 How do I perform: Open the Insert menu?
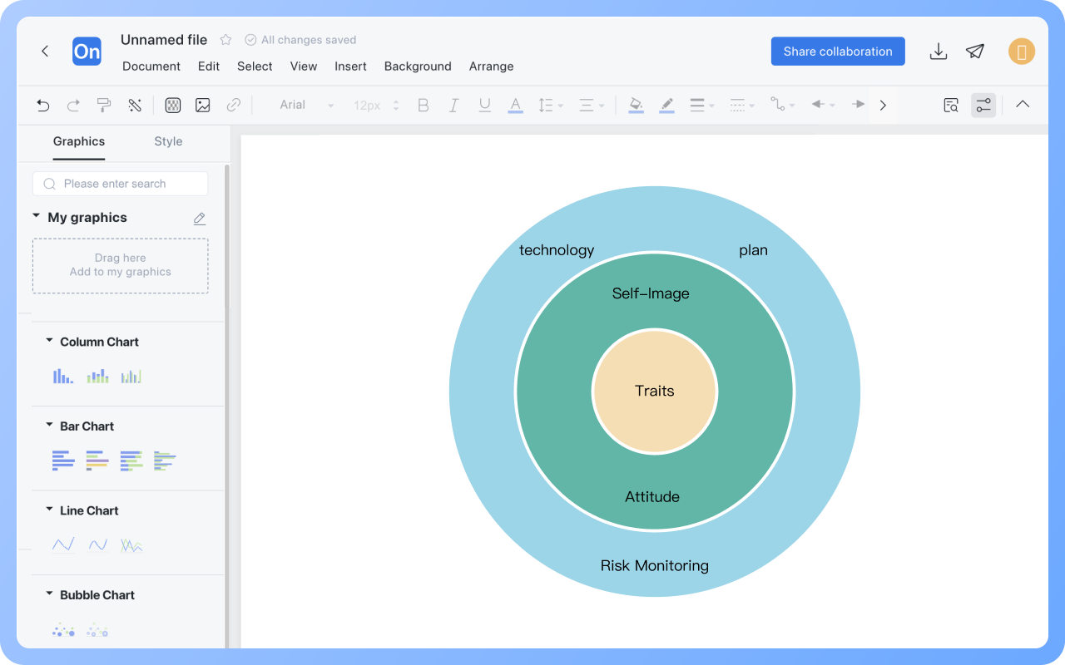coord(351,66)
